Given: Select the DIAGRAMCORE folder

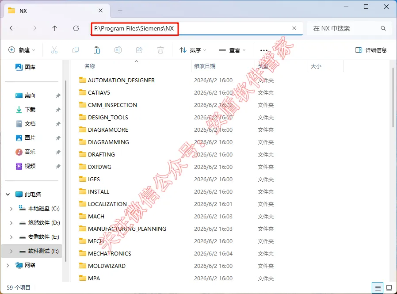Looking at the screenshot, I should coord(103,130).
